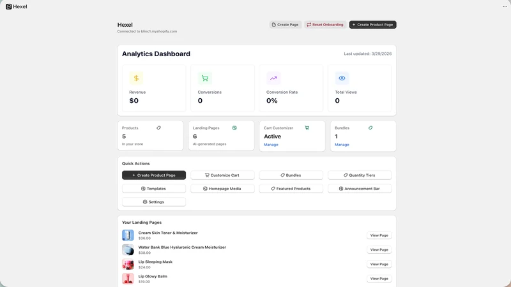511x287 pixels.
Task: Open the three-dot more options menu
Action: click(505, 6)
